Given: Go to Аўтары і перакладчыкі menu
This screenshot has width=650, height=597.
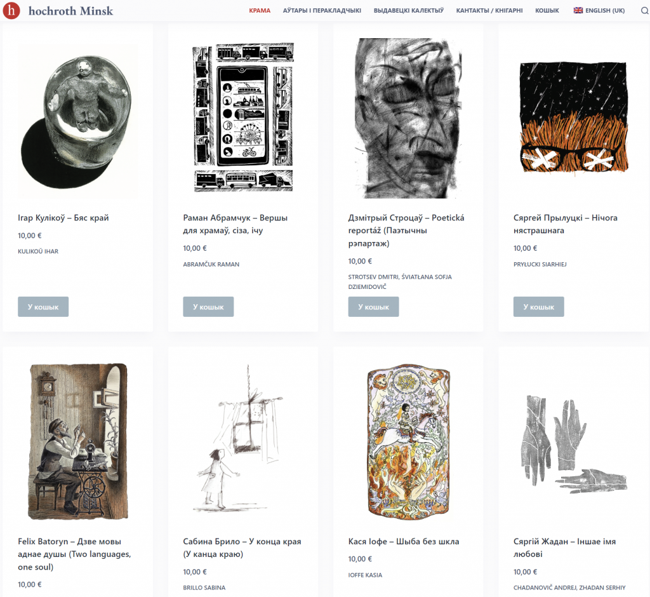Looking at the screenshot, I should (x=322, y=11).
